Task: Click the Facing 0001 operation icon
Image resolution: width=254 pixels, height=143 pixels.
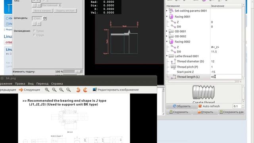Action: [171, 17]
